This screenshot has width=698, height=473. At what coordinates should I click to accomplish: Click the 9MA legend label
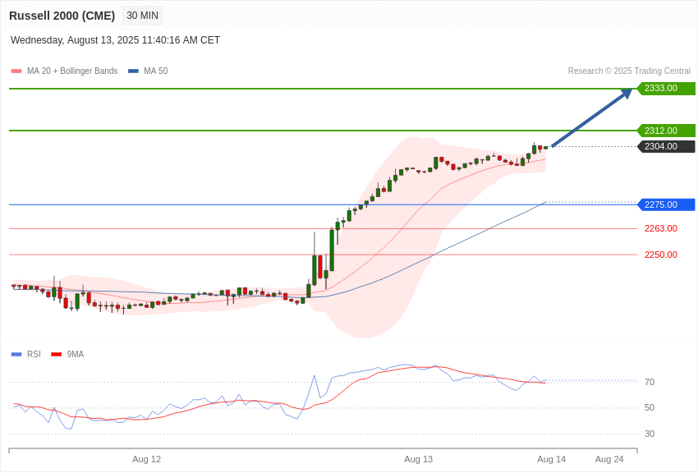[x=76, y=354]
